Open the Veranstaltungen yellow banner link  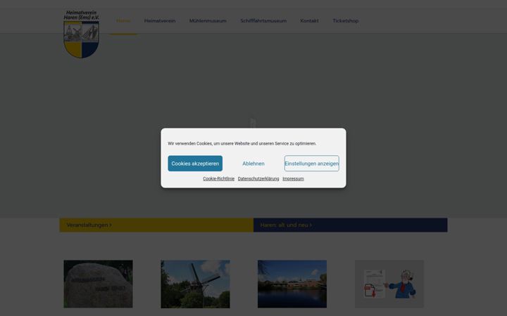(x=156, y=225)
